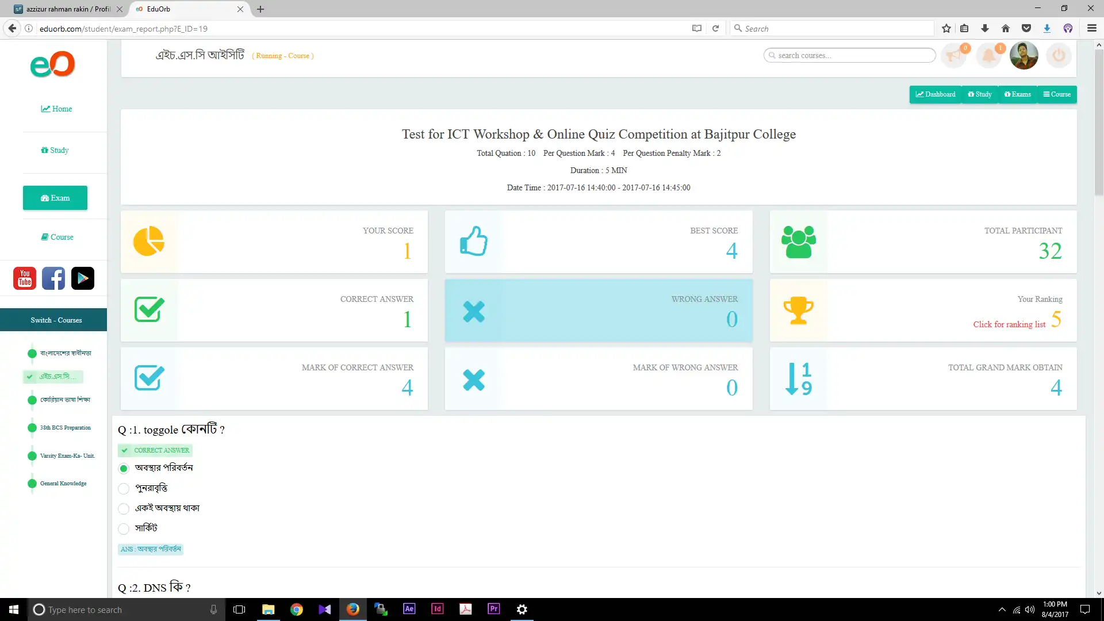Select the পুনরাবৃত্তি radio option
Image resolution: width=1104 pixels, height=621 pixels.
tap(124, 489)
